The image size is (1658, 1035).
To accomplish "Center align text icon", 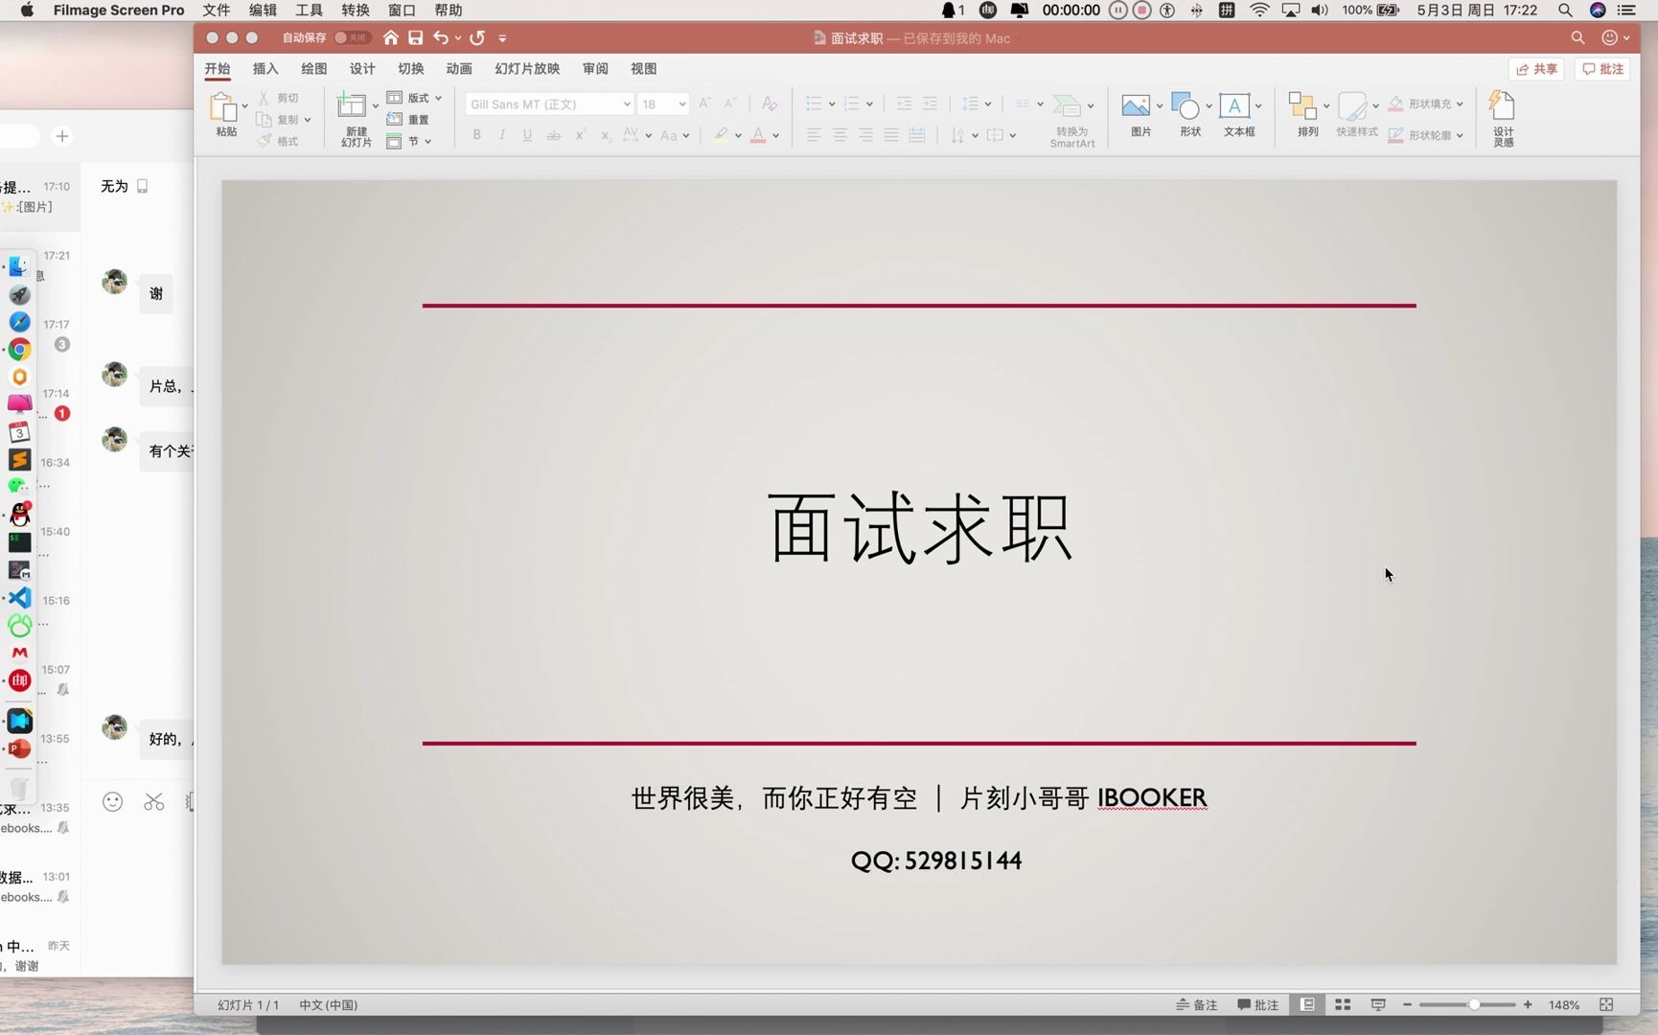I will point(840,135).
